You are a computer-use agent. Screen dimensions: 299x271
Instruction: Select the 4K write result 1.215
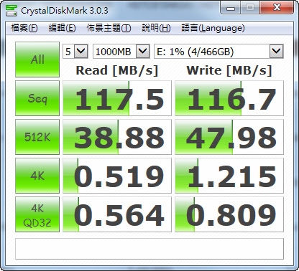229,176
